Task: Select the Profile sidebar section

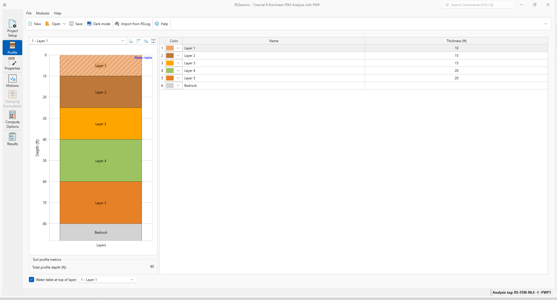Action: (x=12, y=48)
